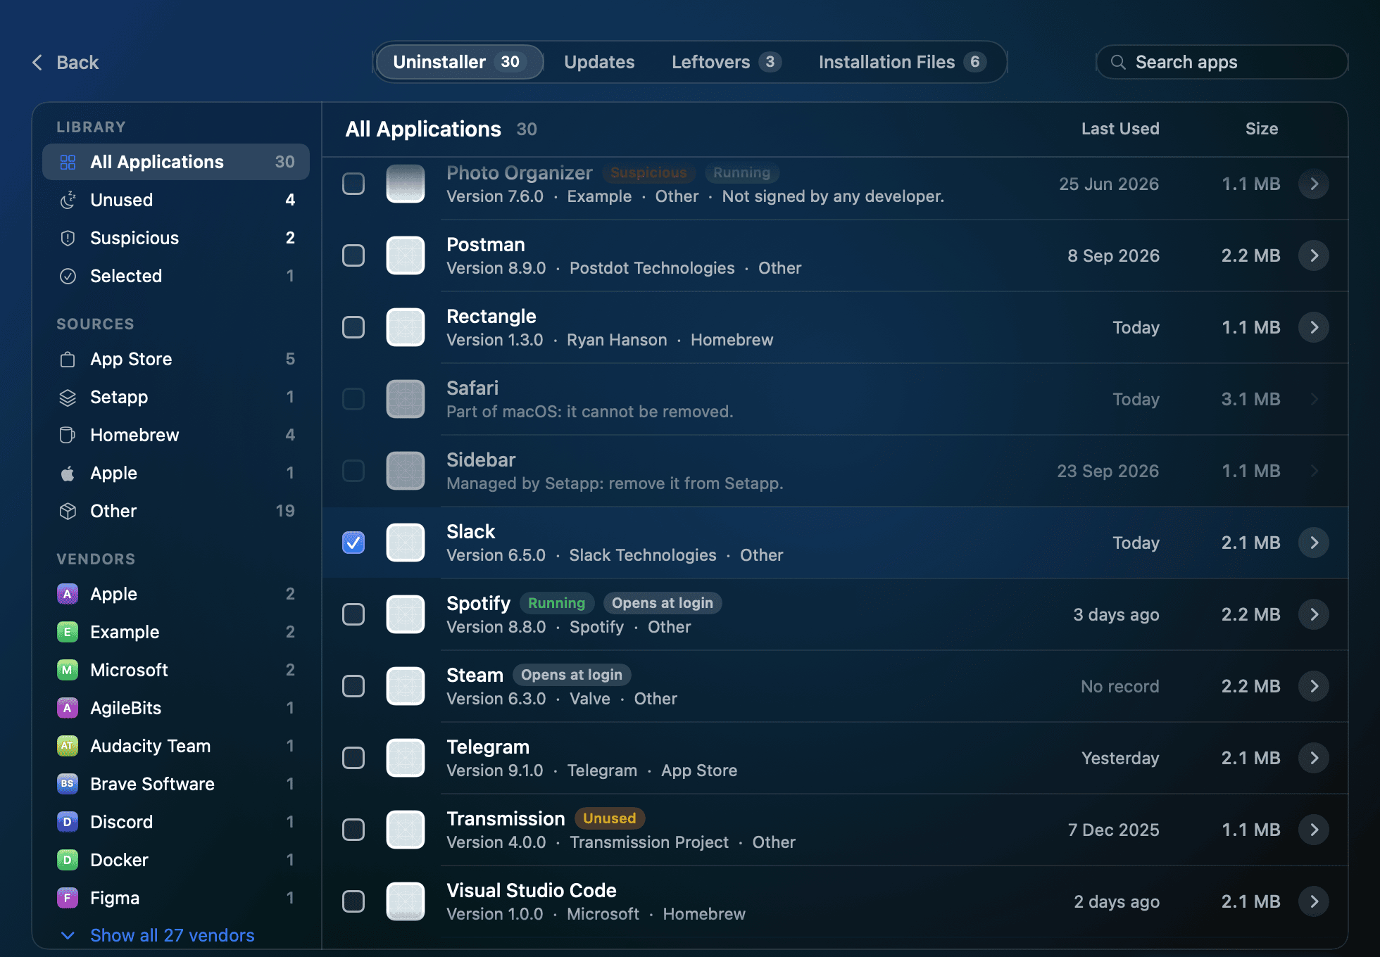Select the Safari row
1380x957 pixels.
click(x=835, y=399)
